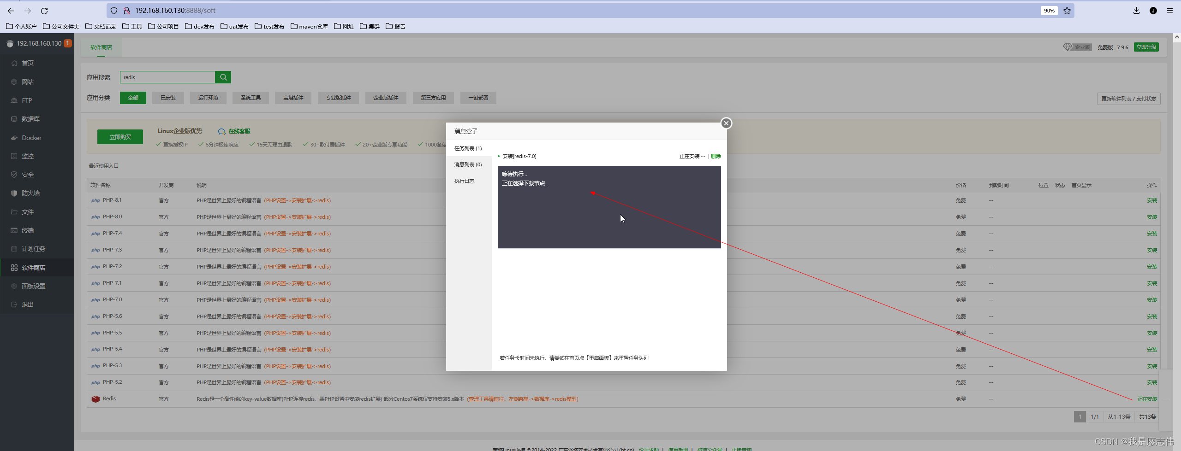This screenshot has height=451, width=1181.
Task: Open the 在线客服 link
Action: click(x=234, y=131)
